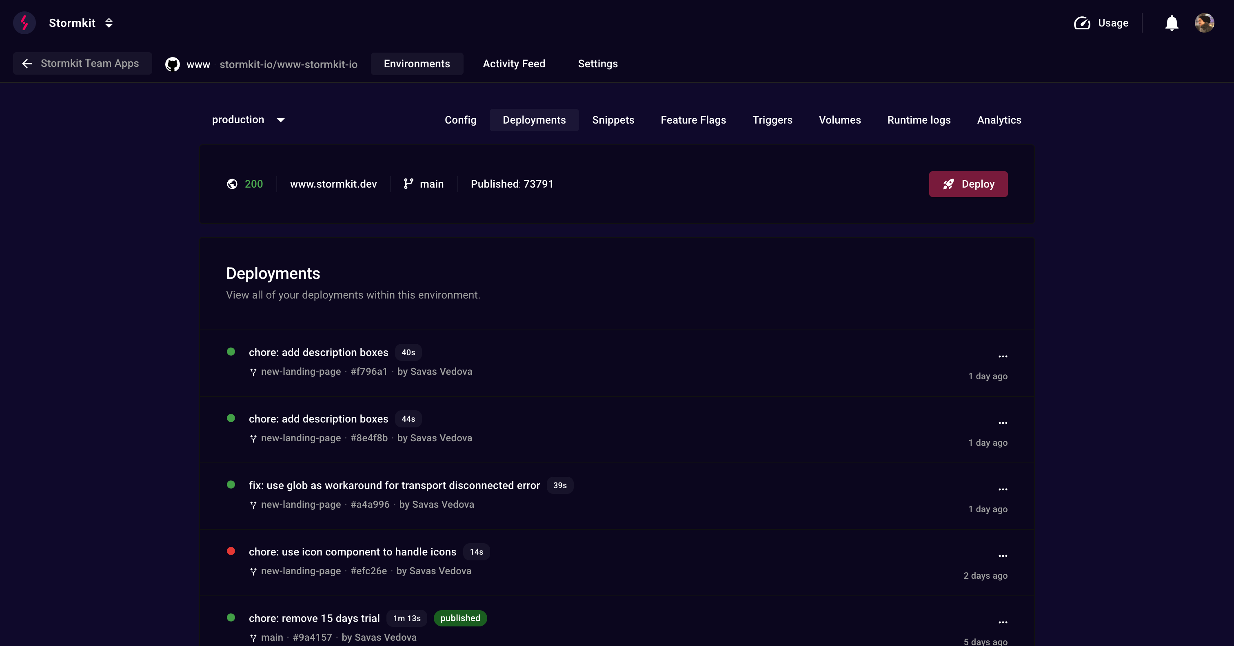The width and height of the screenshot is (1234, 646).
Task: Open options menu for first deployment
Action: point(1003,356)
